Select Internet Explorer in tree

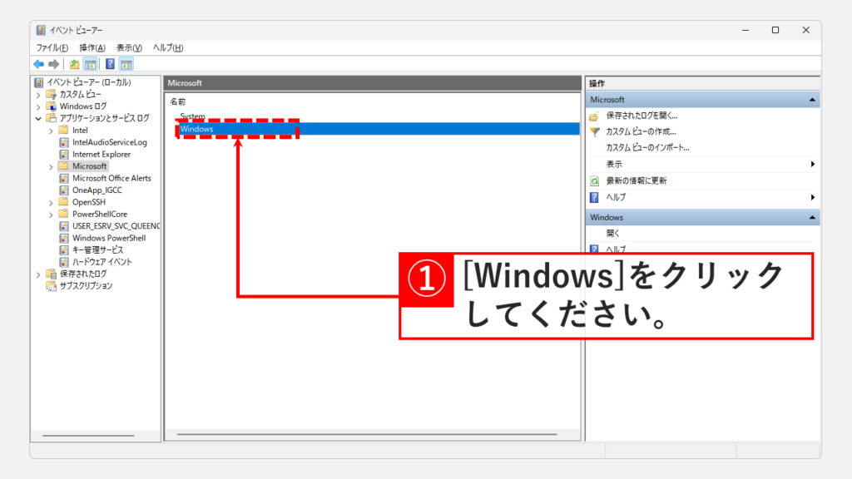point(102,154)
